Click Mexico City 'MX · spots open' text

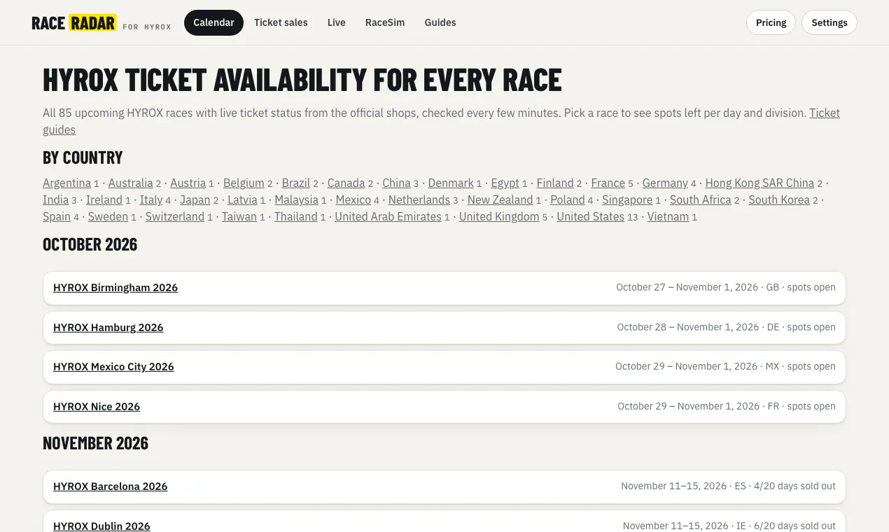pyautogui.click(x=800, y=366)
